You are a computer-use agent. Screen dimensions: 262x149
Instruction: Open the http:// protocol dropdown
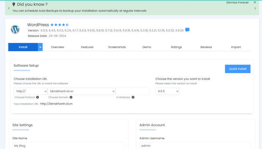[31, 91]
